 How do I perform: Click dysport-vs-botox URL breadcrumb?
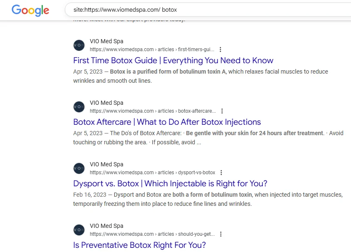tap(152, 173)
